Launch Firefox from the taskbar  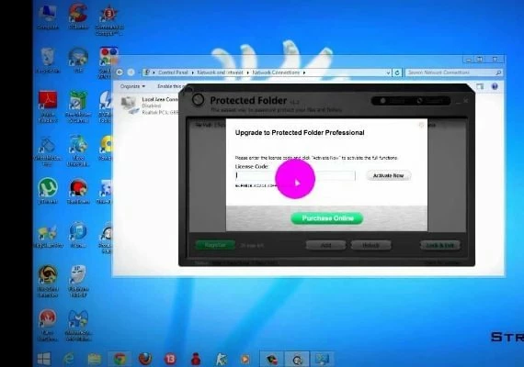145,359
